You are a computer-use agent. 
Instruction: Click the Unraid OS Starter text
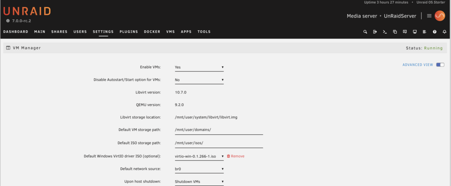click(x=431, y=2)
